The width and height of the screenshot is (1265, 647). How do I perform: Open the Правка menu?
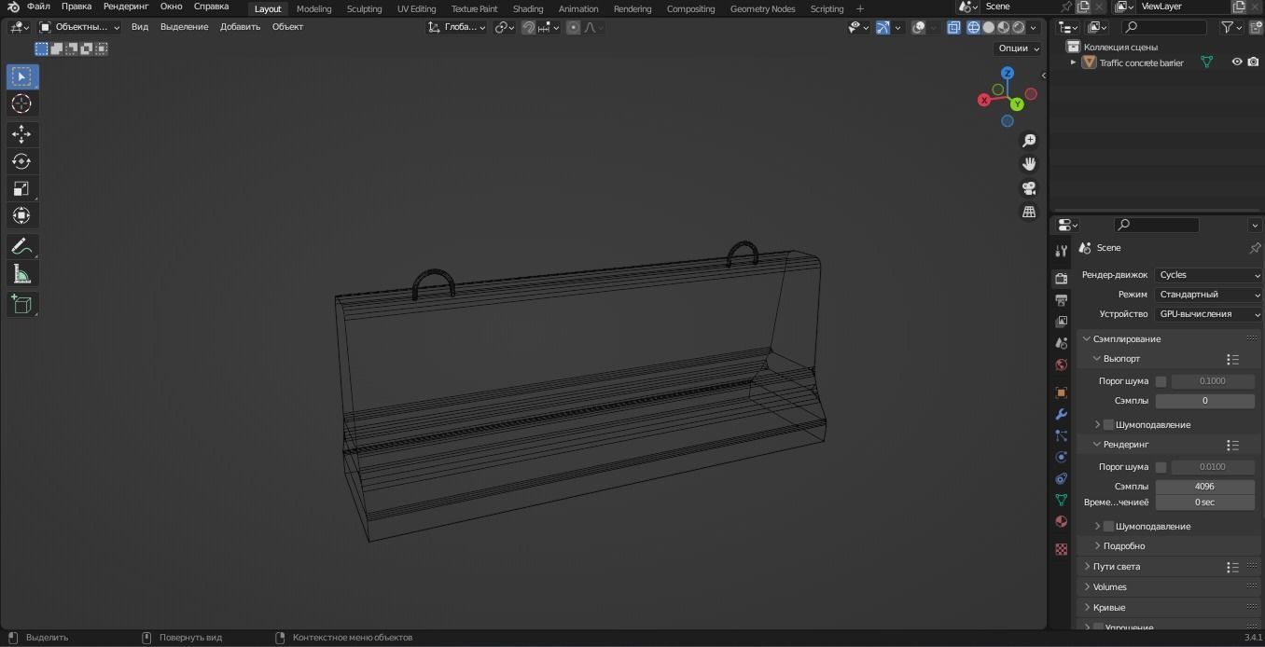pos(76,7)
